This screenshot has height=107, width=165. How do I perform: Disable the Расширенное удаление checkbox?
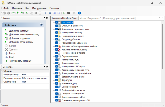(x=56, y=43)
